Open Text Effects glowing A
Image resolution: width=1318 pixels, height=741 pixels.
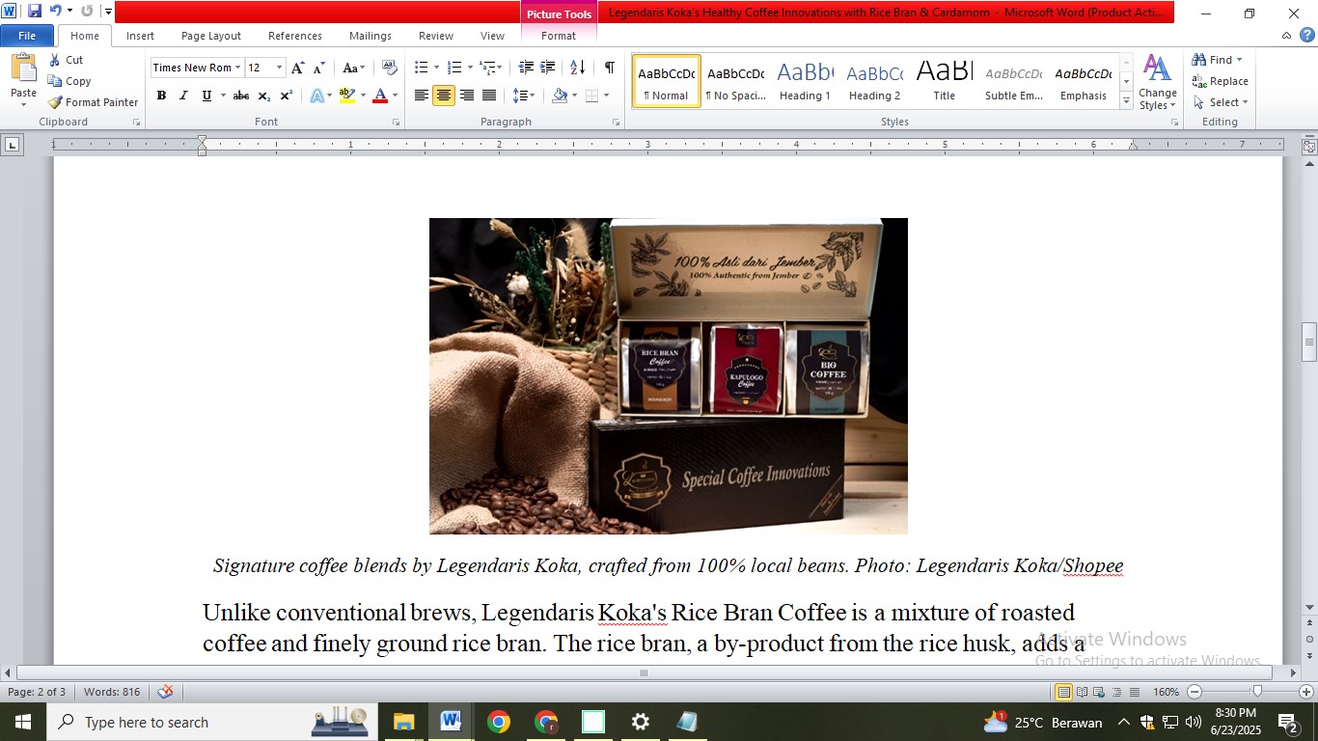coord(316,96)
